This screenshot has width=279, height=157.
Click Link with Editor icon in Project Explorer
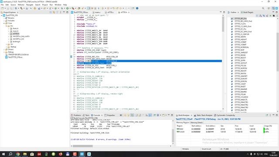[x=54, y=12]
